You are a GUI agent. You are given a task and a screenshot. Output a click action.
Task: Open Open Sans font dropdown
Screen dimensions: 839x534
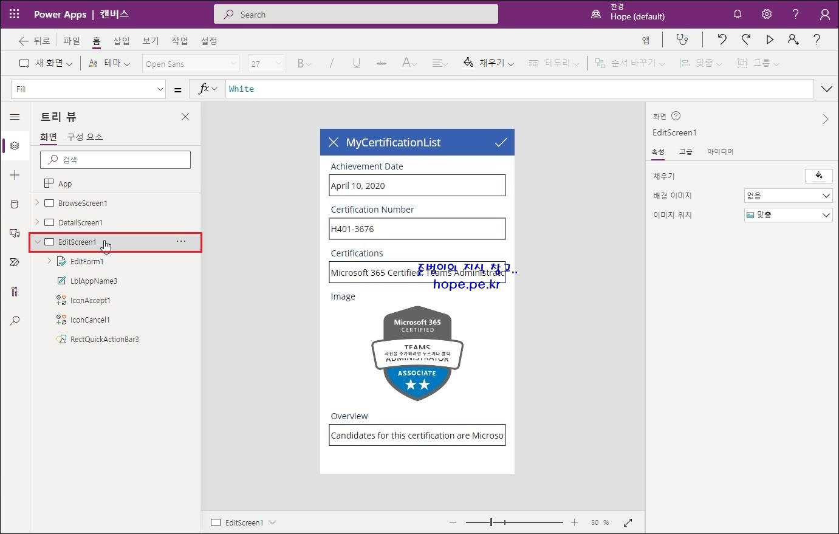click(x=191, y=64)
